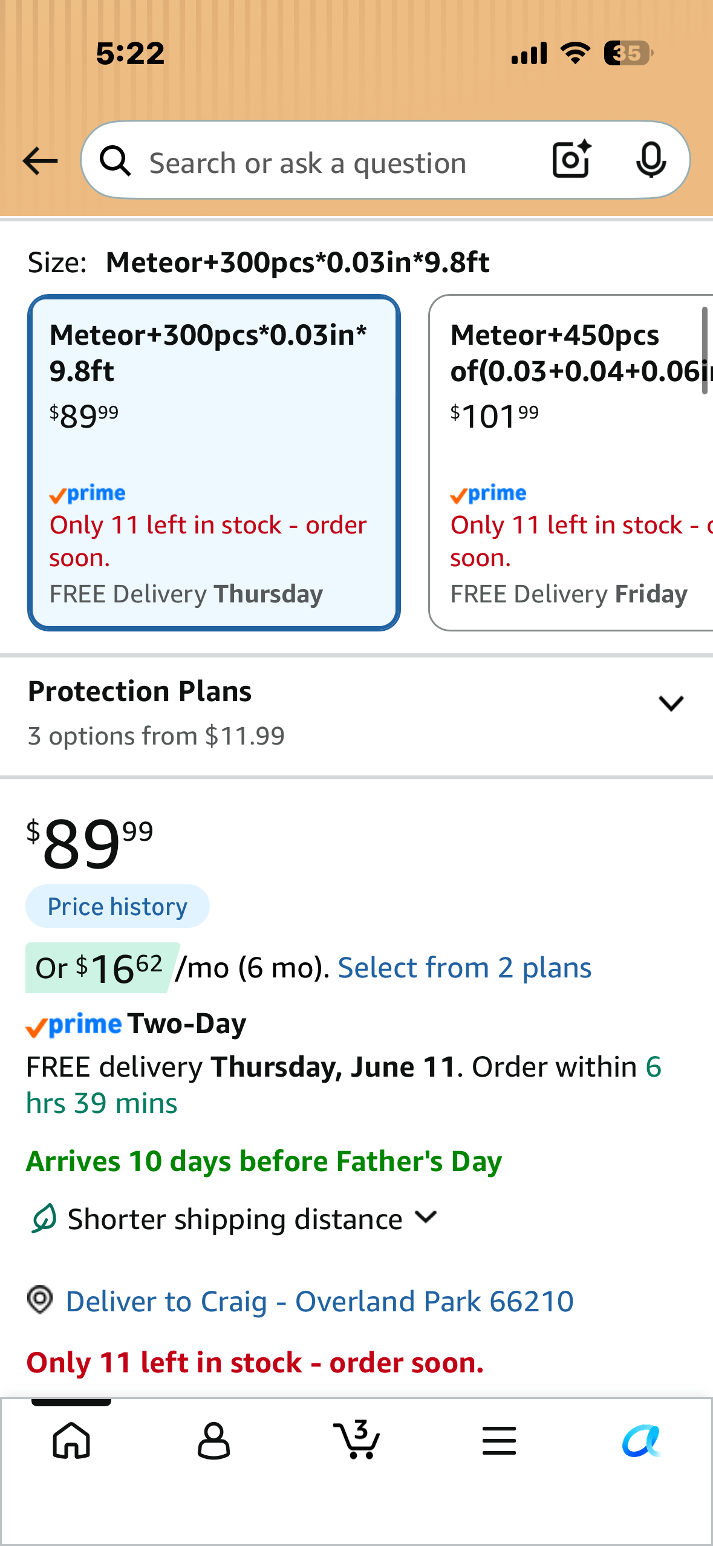Expand the Protection Plans chevron
Viewport: 713px width, 1546px height.
(x=671, y=703)
